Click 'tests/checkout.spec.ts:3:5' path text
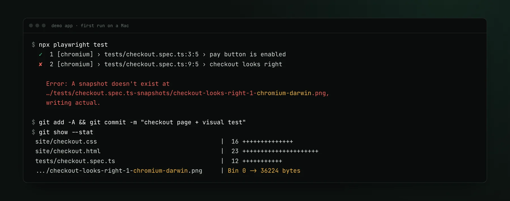The image size is (510, 201). coord(152,54)
